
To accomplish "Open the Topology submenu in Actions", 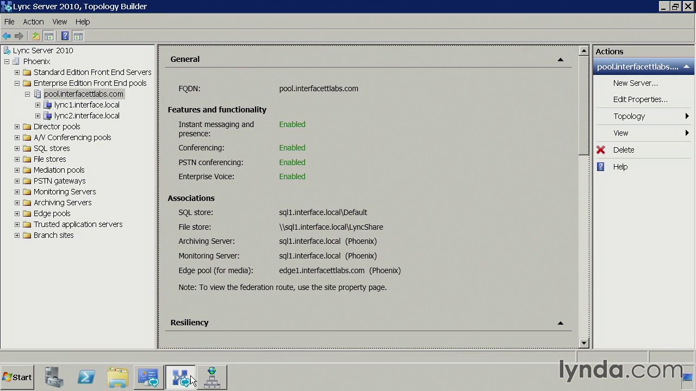I will (644, 116).
